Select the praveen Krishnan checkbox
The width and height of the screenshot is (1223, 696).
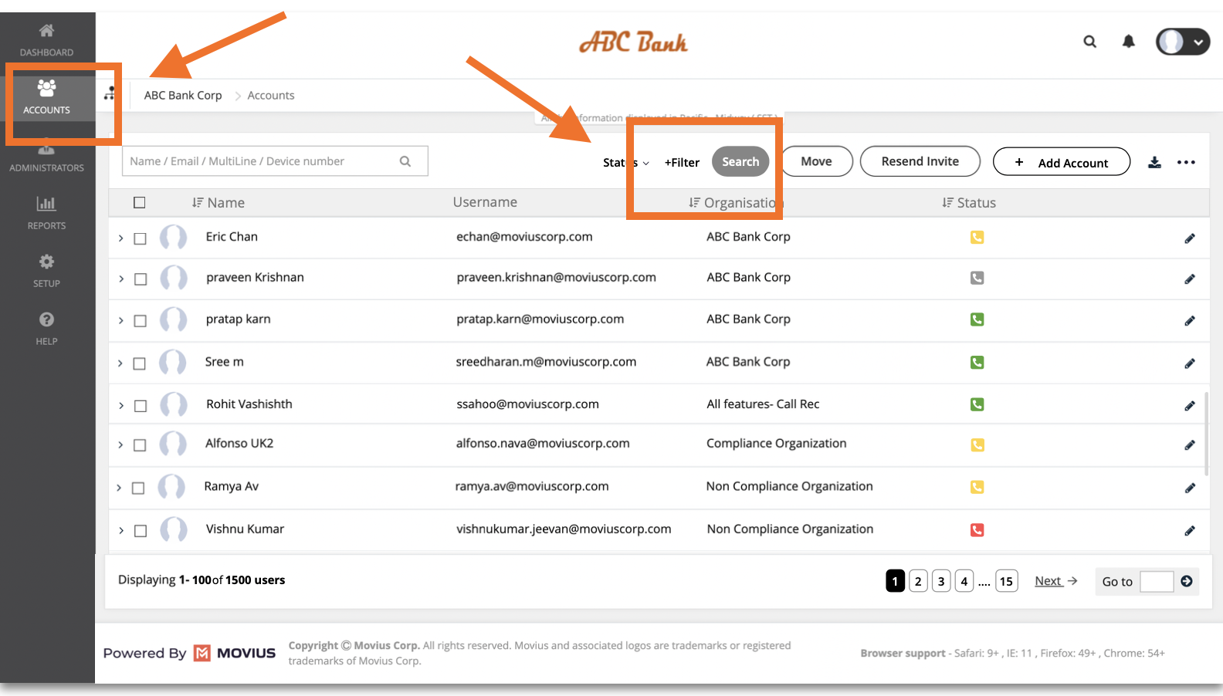[141, 279]
